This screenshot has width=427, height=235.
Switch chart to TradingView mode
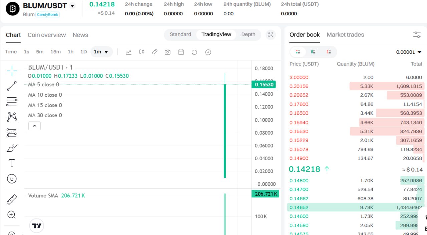pos(216,34)
